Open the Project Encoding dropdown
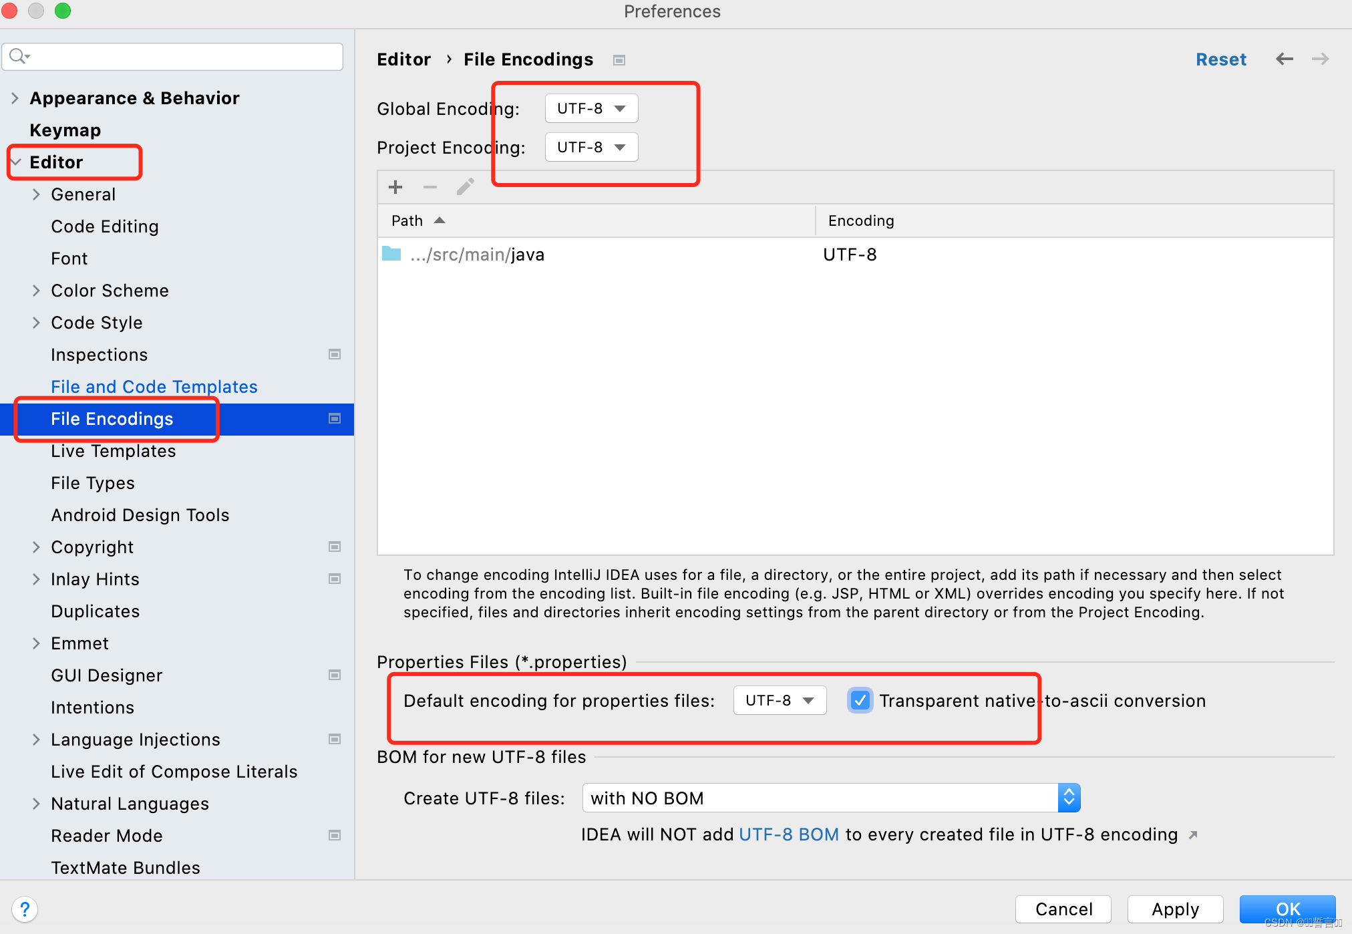1352x934 pixels. tap(591, 147)
